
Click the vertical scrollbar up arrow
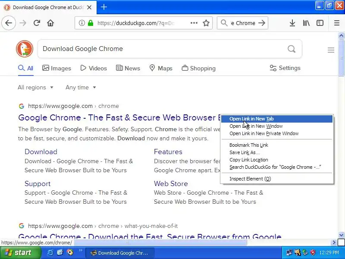click(341, 35)
